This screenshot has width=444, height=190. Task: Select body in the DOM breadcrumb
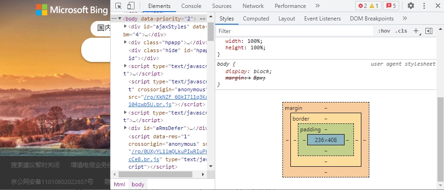pyautogui.click(x=138, y=184)
